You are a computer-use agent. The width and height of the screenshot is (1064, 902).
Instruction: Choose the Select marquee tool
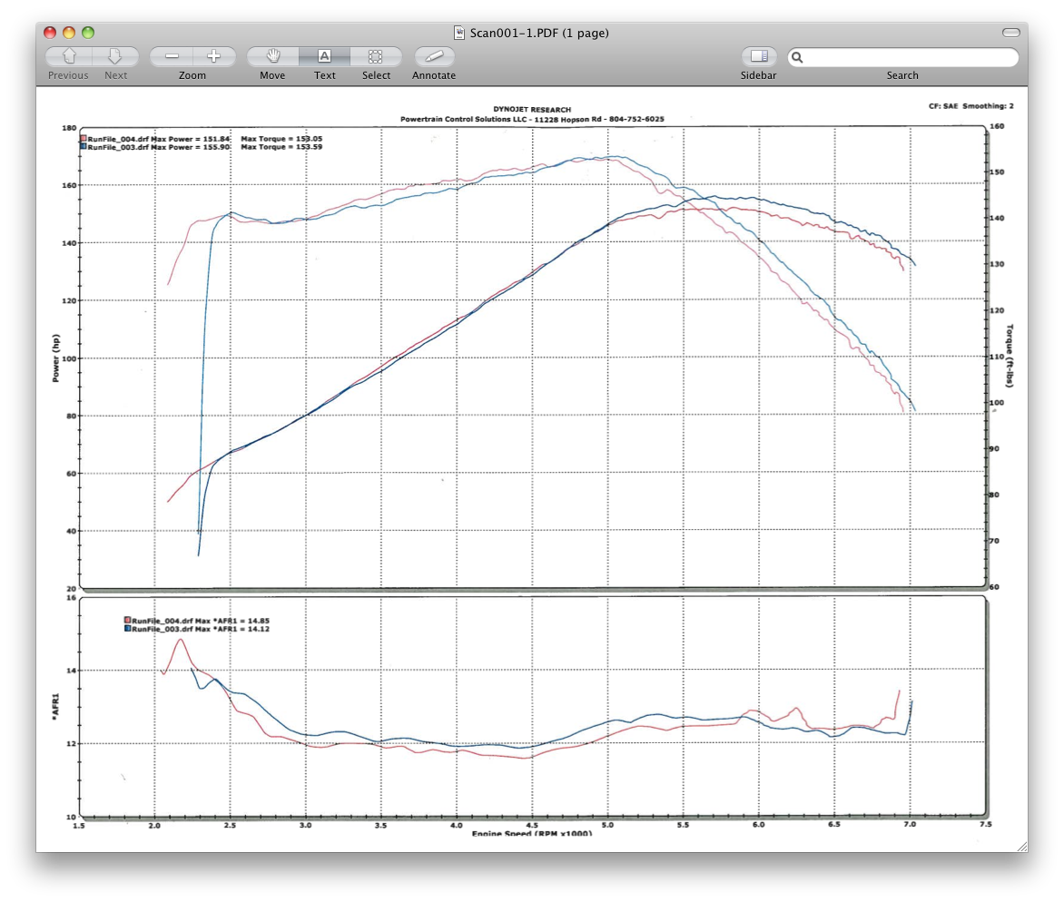(x=376, y=56)
